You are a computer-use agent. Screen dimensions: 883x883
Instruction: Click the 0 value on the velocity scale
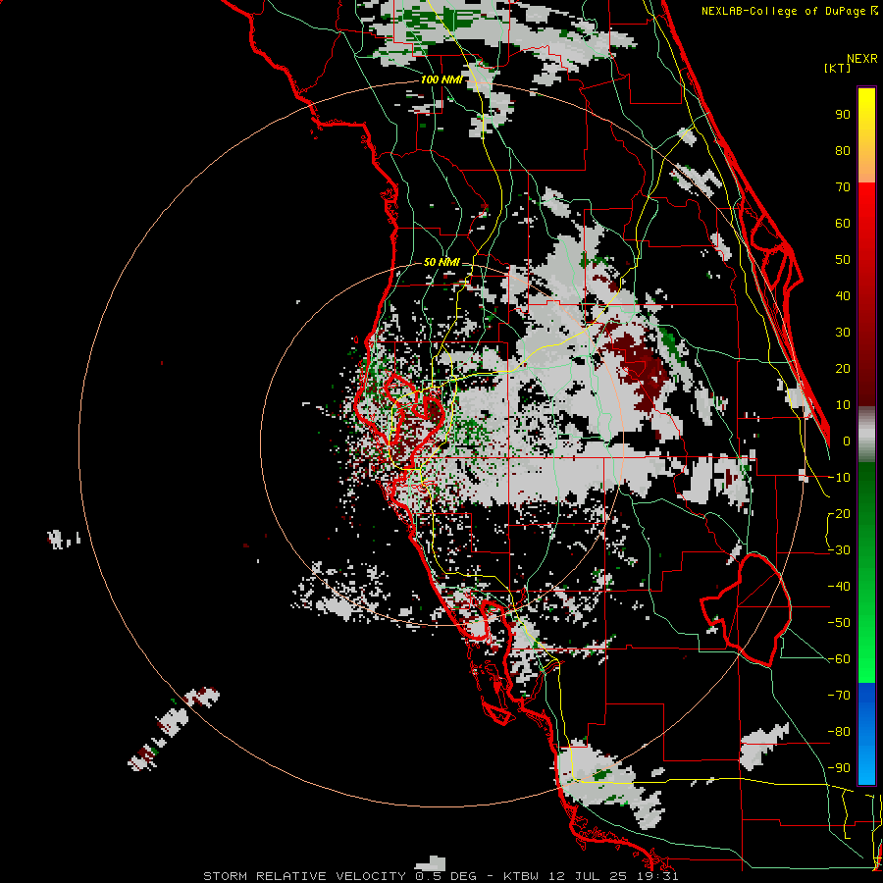click(847, 441)
